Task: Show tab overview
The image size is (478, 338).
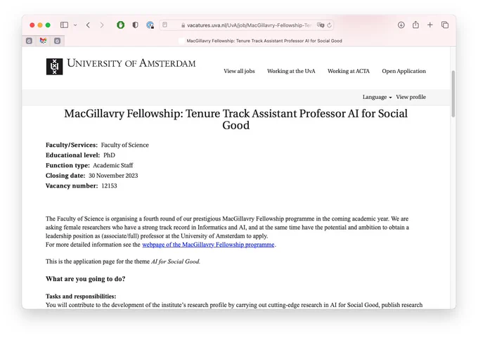Action: 445,25
